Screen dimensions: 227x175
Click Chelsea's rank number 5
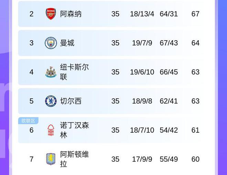(x=32, y=101)
